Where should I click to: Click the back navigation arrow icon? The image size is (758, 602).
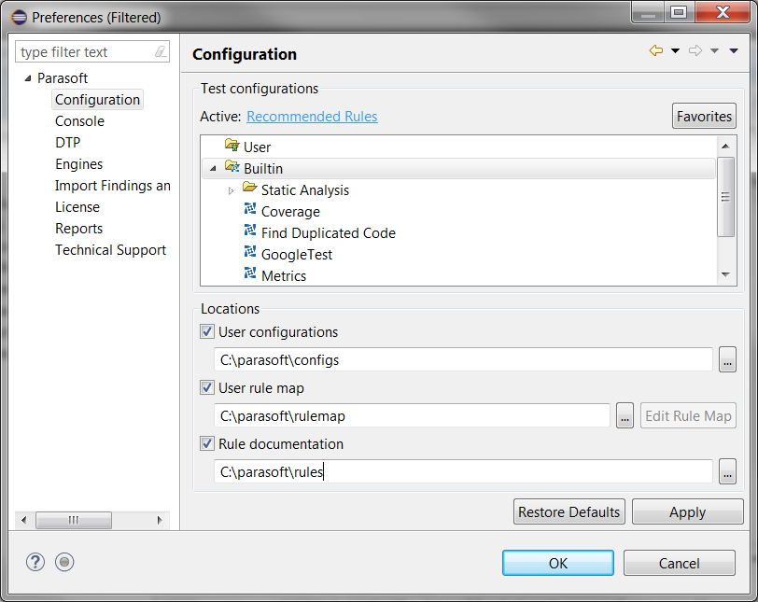656,50
